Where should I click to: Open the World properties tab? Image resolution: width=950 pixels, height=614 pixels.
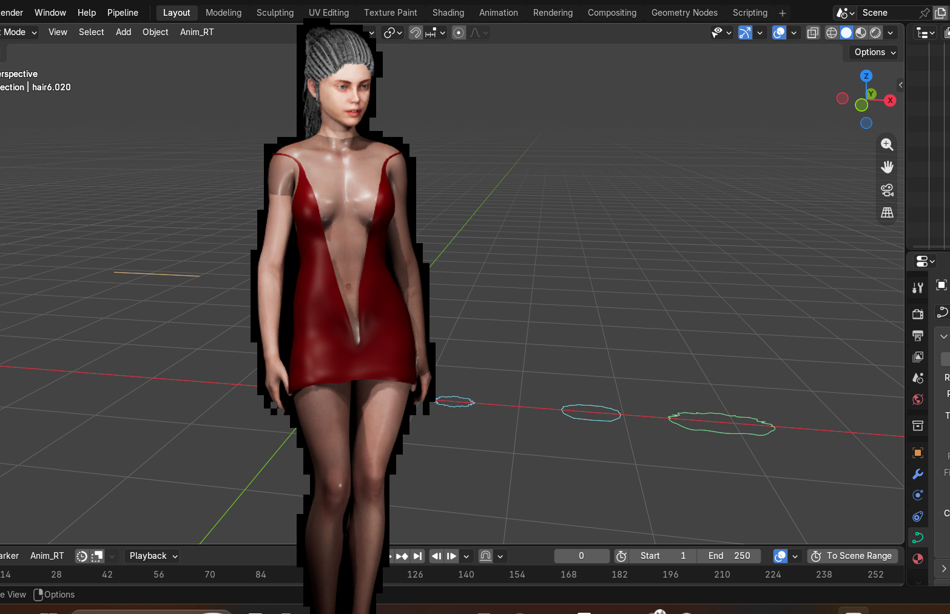[x=918, y=399]
